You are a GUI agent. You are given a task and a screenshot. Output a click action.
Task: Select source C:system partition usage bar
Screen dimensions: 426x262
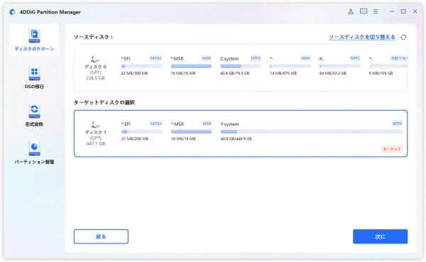pyautogui.click(x=241, y=66)
